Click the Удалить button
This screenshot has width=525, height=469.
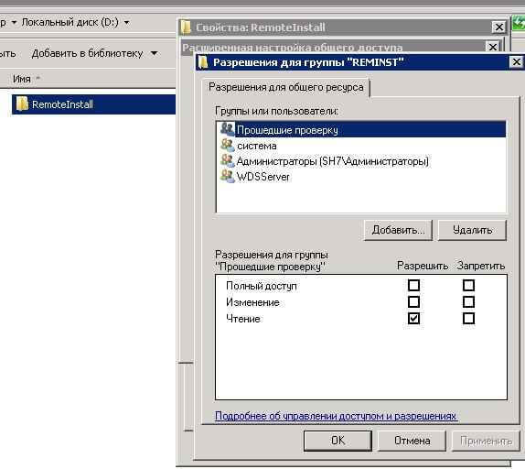[472, 230]
